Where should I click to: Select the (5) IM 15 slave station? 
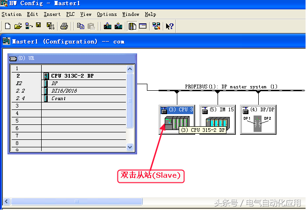217,120
